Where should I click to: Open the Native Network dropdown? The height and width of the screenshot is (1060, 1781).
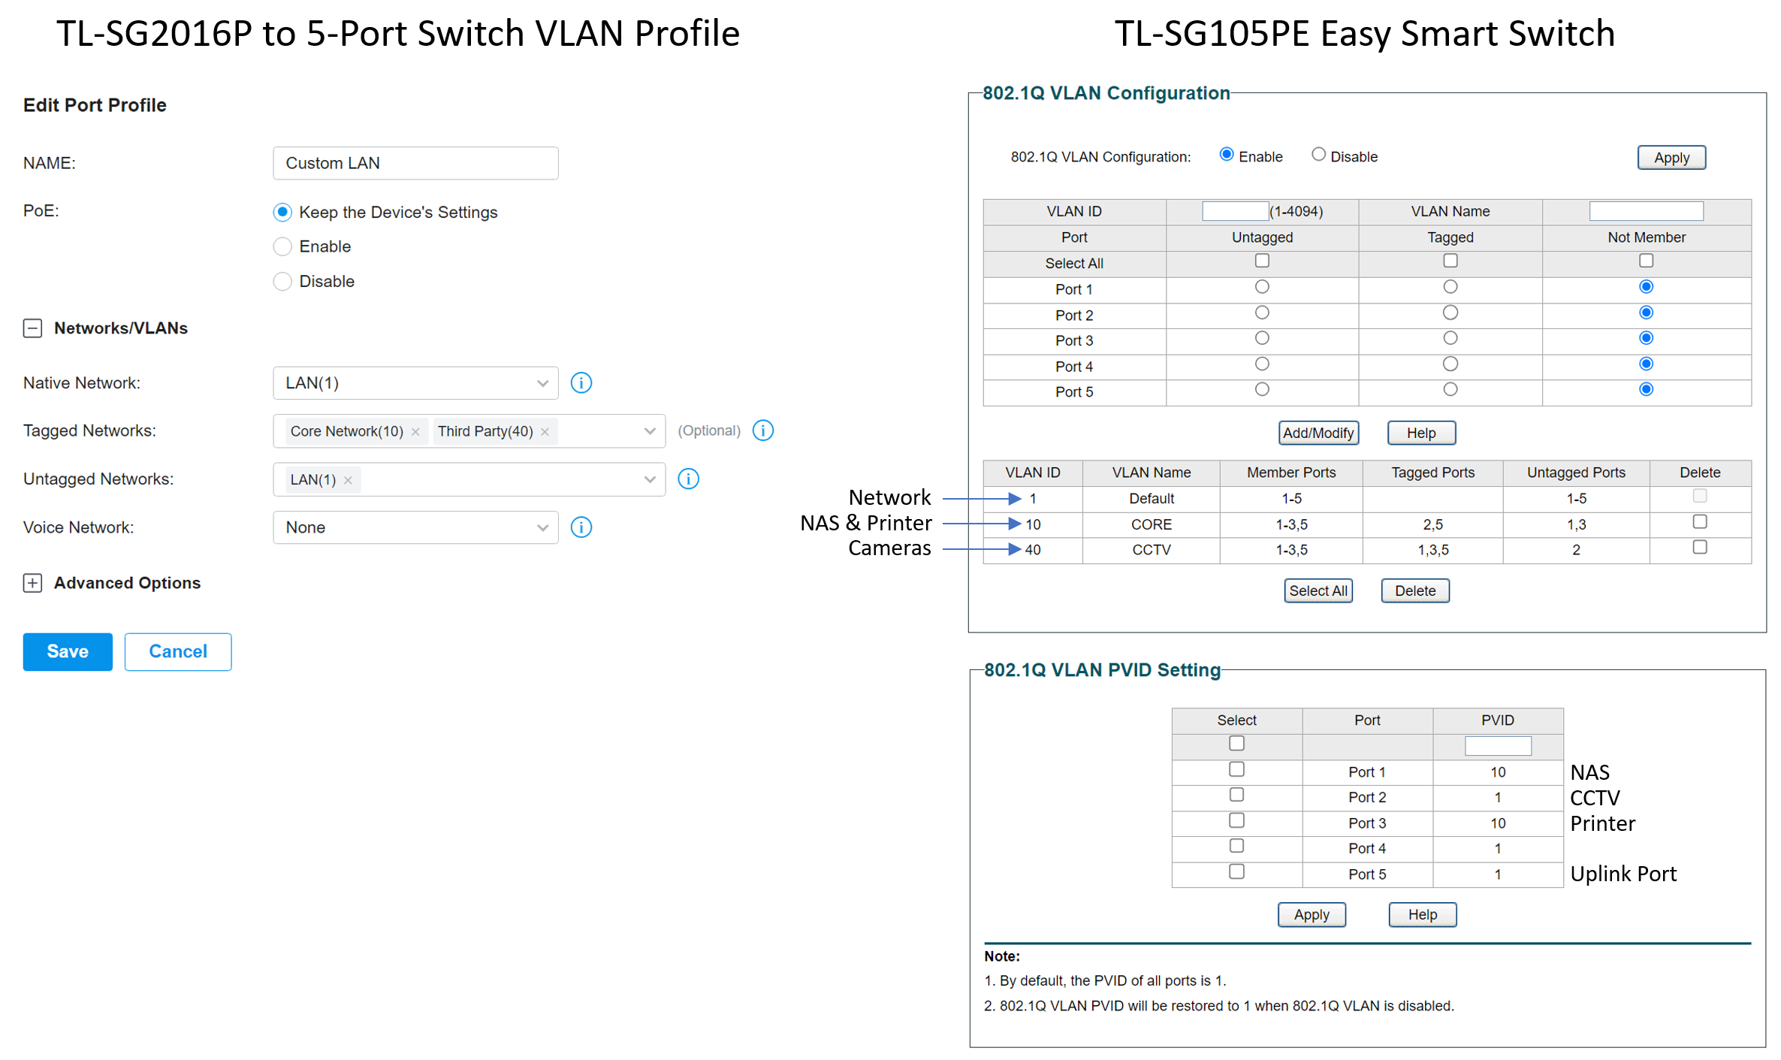pos(415,383)
